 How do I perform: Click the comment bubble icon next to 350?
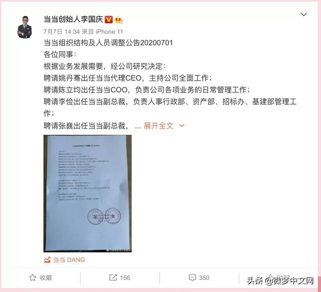192,277
